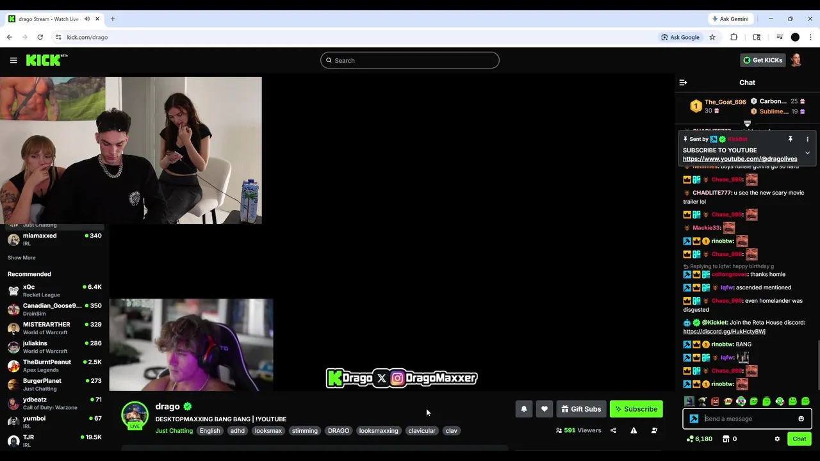
Task: Reload the browser page
Action: tap(40, 37)
